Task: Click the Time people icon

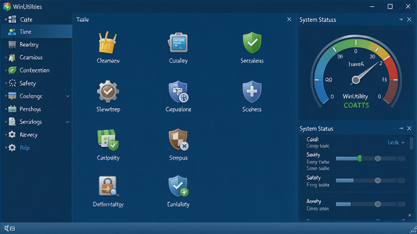Action: coord(12,32)
